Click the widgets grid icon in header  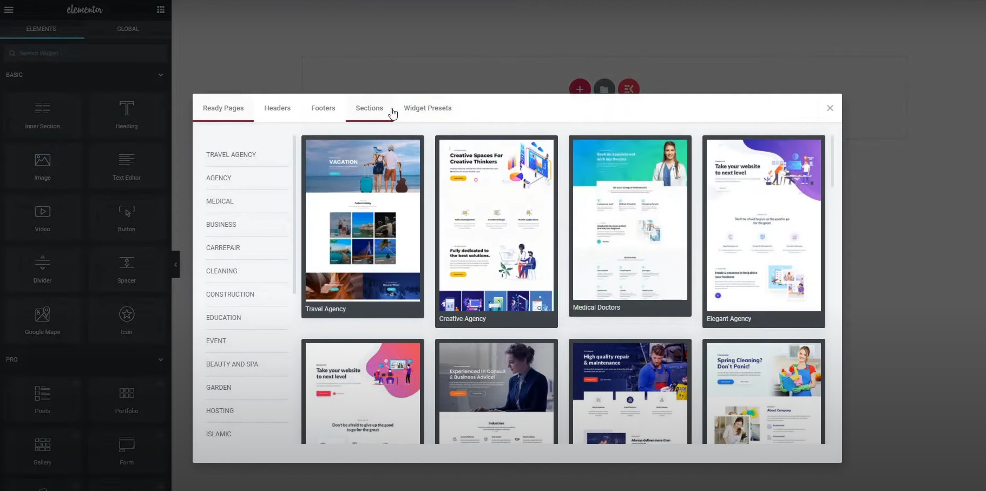click(161, 10)
